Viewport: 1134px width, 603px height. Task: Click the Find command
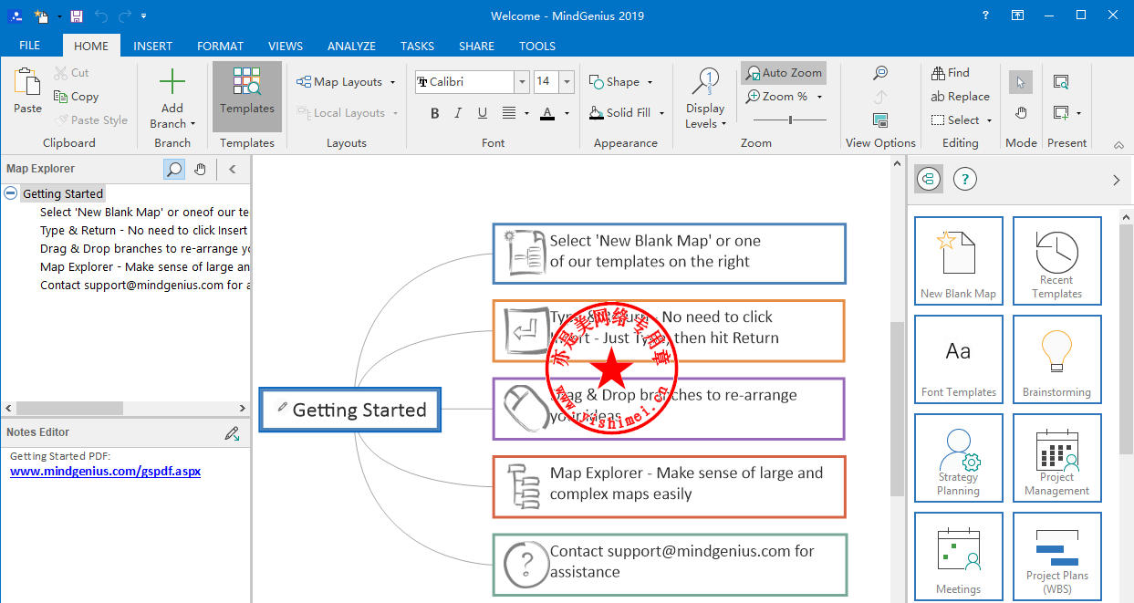pyautogui.click(x=951, y=72)
